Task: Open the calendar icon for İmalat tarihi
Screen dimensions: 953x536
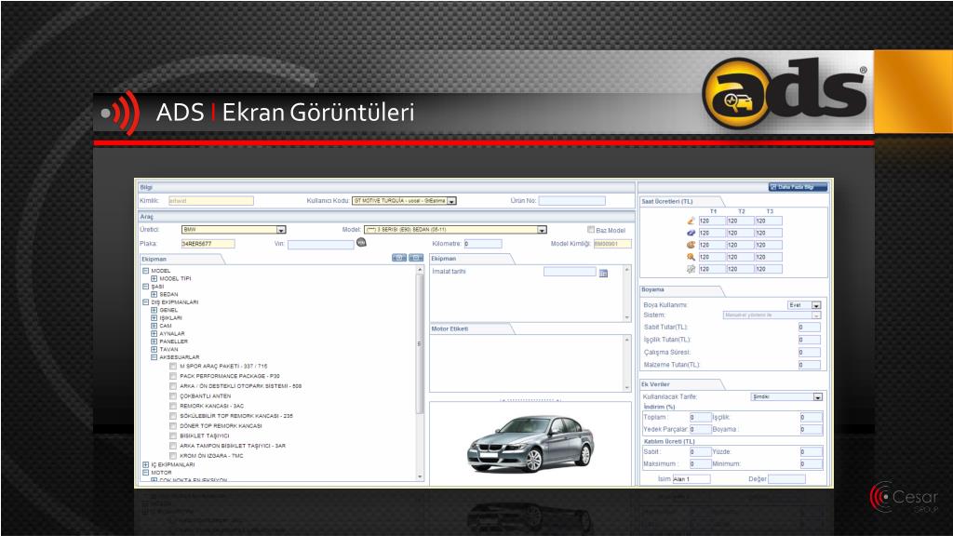Action: pyautogui.click(x=603, y=273)
